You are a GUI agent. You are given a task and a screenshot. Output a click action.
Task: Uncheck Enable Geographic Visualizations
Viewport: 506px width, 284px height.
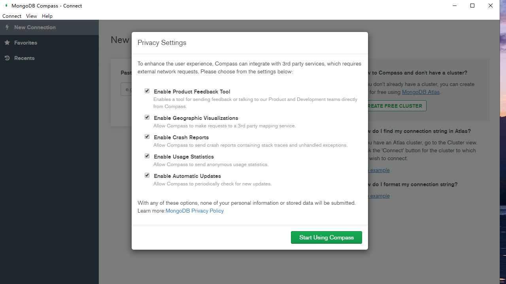[x=147, y=117]
